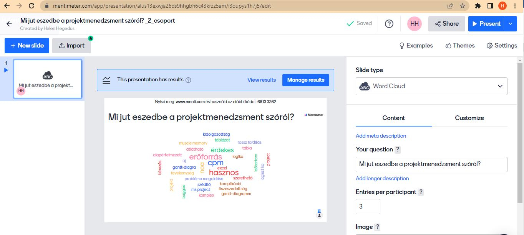Click the Your question text field
The width and height of the screenshot is (524, 235).
tap(431, 164)
